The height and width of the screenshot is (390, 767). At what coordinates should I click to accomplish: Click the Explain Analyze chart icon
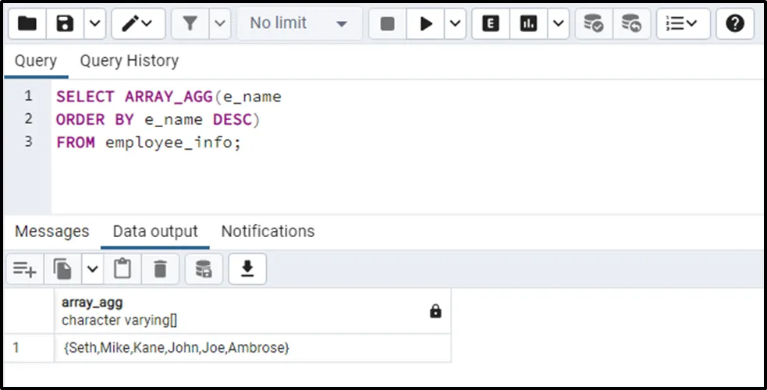529,24
